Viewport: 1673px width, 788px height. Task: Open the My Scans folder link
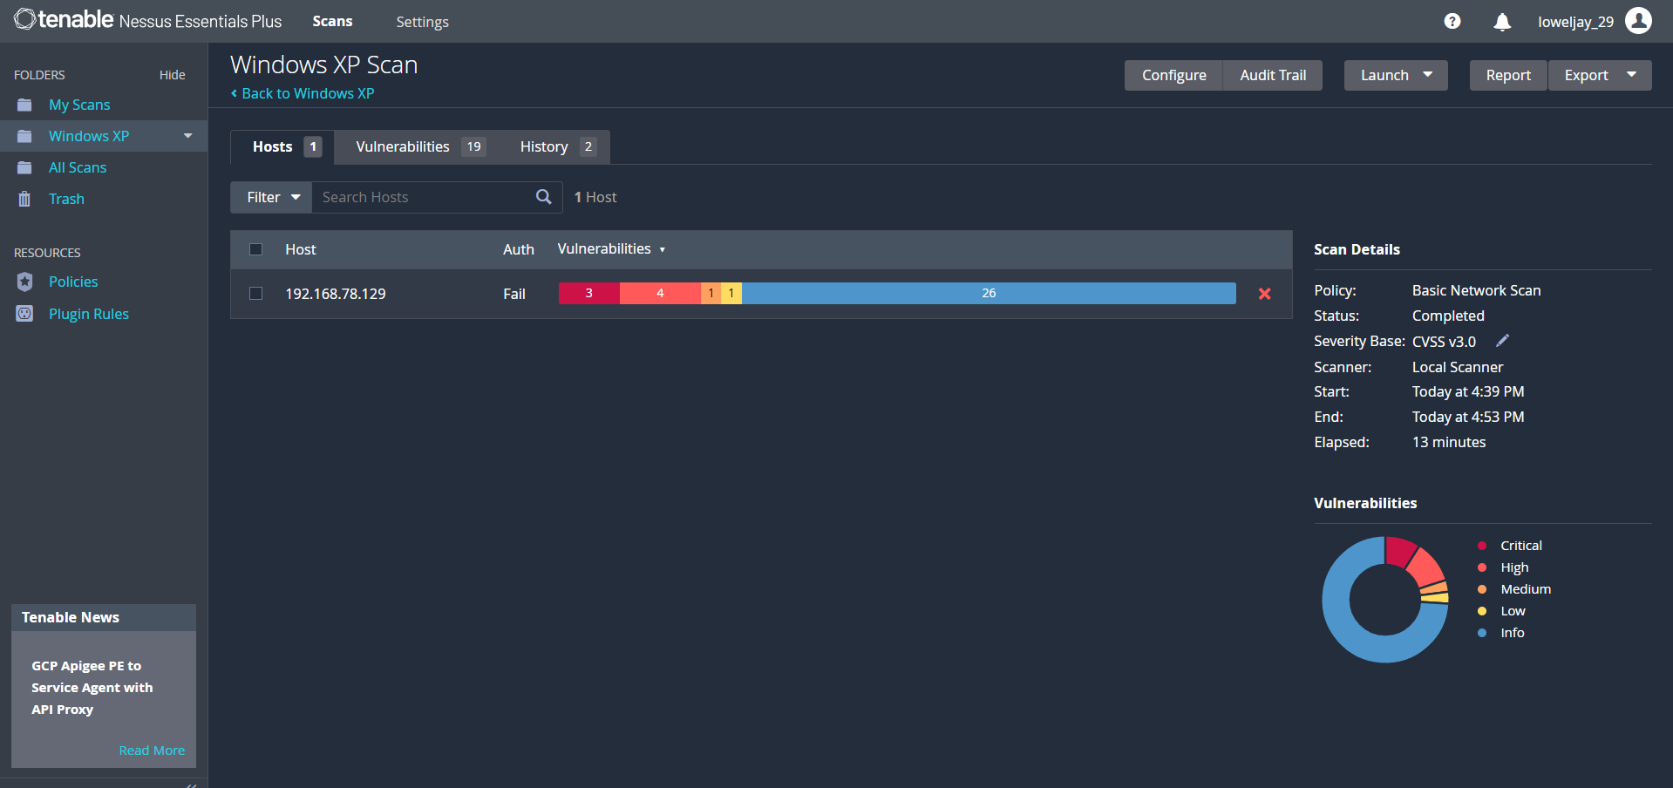point(79,105)
